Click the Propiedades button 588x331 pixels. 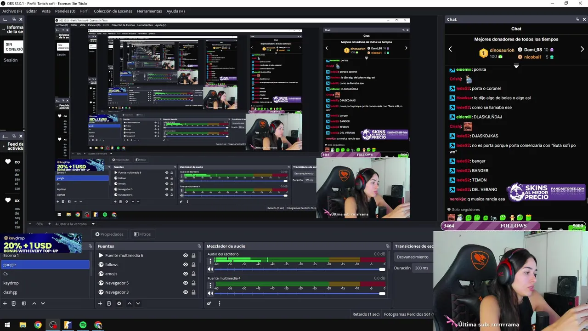pyautogui.click(x=109, y=234)
